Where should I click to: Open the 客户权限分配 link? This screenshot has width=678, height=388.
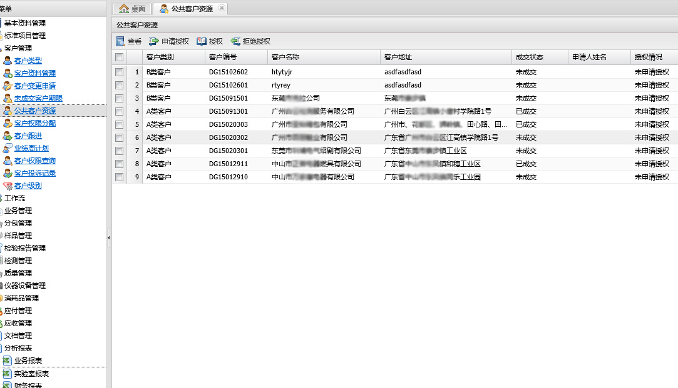point(35,123)
